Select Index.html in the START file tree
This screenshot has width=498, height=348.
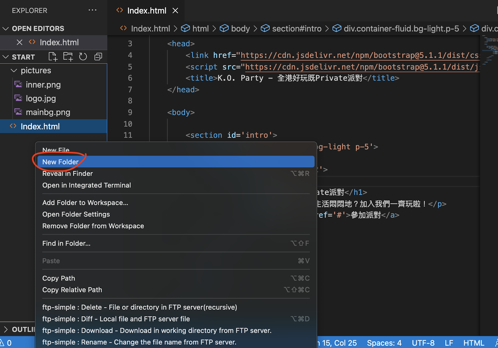54,126
